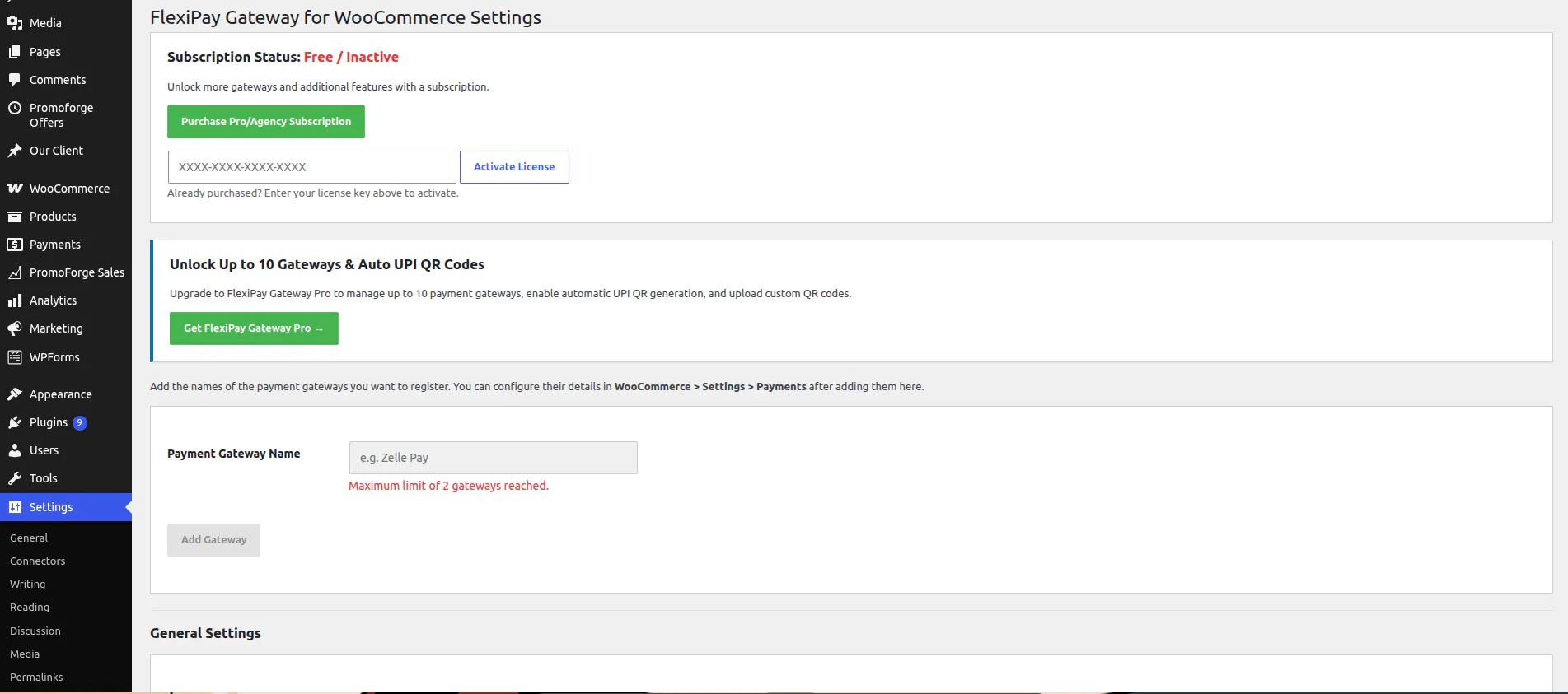Open the Reading settings submenu

[x=30, y=607]
